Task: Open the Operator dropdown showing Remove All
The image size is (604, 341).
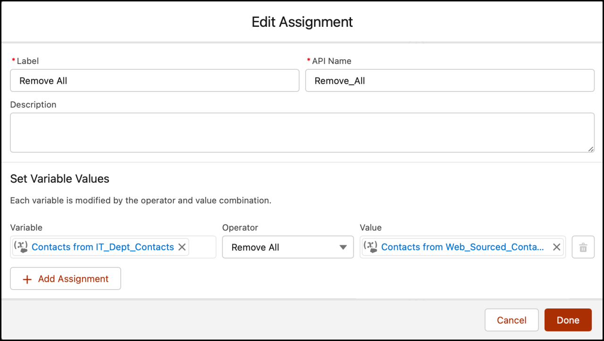Action: pyautogui.click(x=288, y=247)
